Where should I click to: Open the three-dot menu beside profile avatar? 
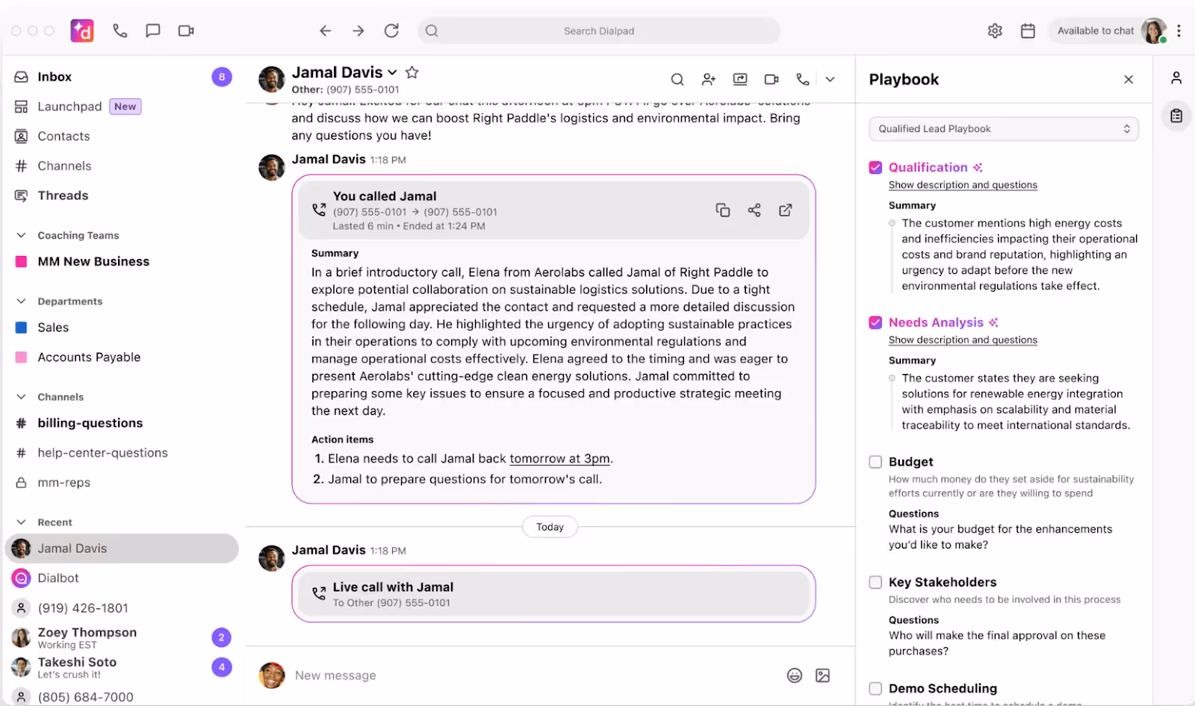[1179, 31]
